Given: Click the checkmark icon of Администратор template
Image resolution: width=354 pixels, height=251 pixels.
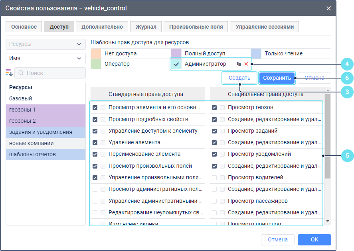Looking at the screenshot, I should pos(176,64).
